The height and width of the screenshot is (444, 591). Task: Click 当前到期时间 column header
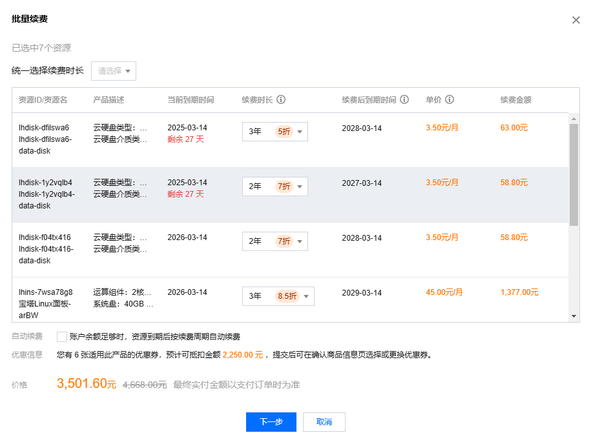tap(191, 100)
